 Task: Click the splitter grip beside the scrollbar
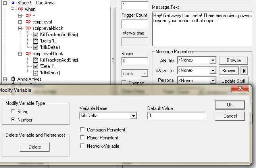pos(113,60)
